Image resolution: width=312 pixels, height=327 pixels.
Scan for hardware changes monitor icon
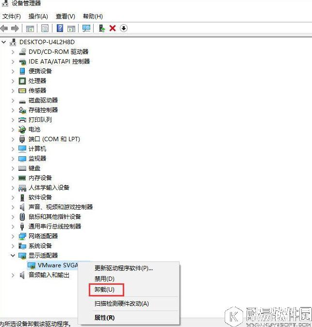(86, 28)
